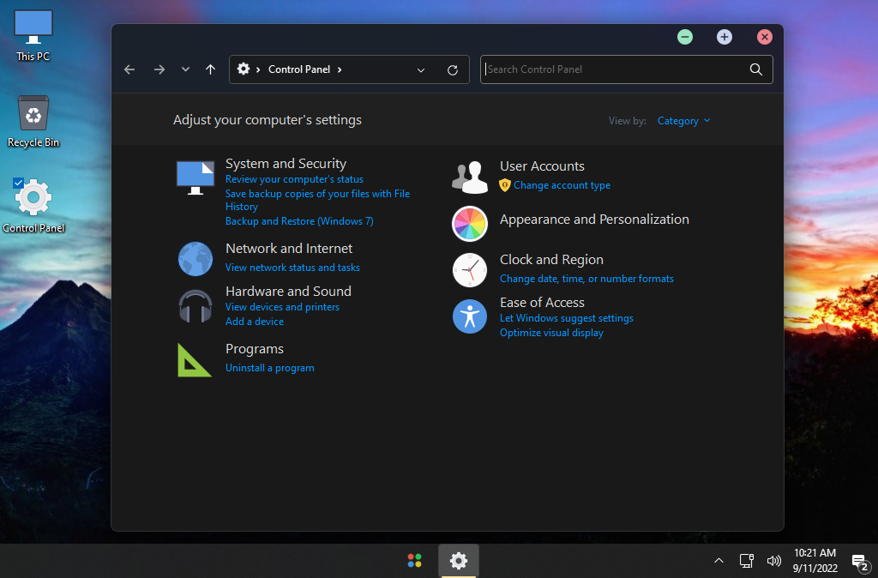The width and height of the screenshot is (878, 578).
Task: Open the taskbar clock and date
Action: coord(815,561)
